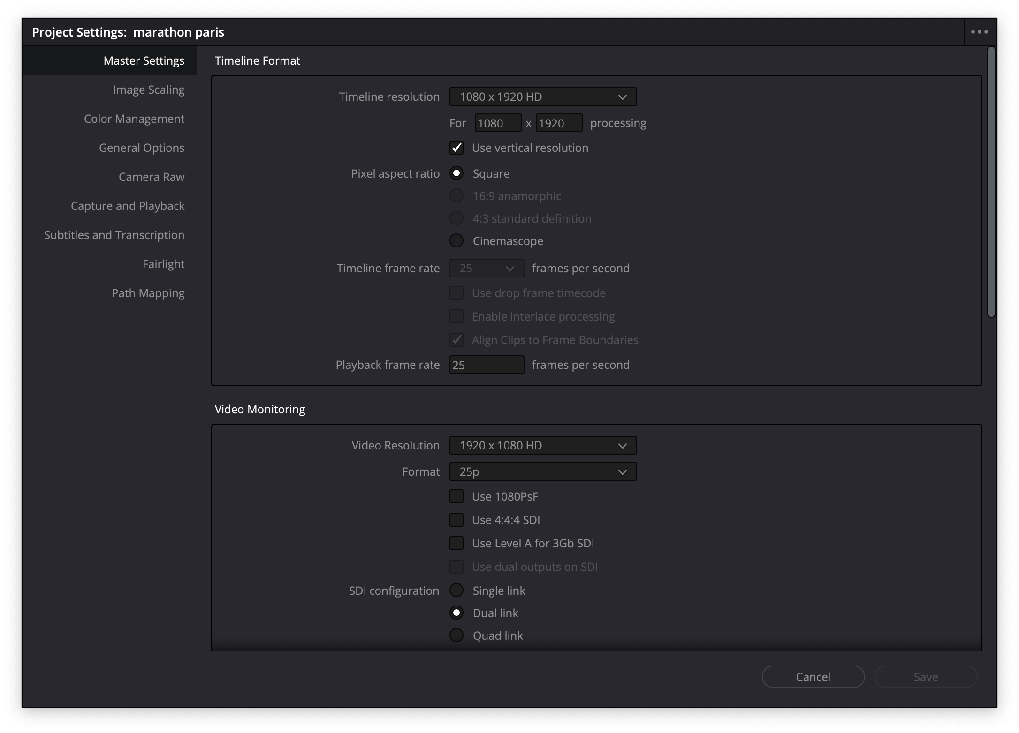Select Single link SDI configuration
This screenshot has height=733, width=1019.
(x=456, y=591)
